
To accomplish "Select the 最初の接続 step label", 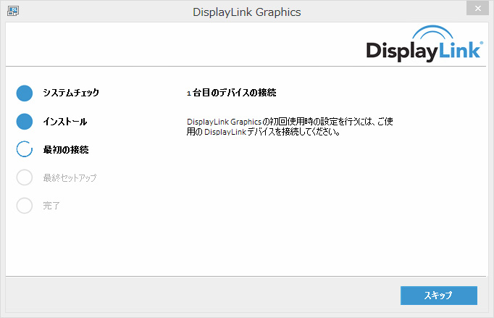I will click(x=66, y=149).
